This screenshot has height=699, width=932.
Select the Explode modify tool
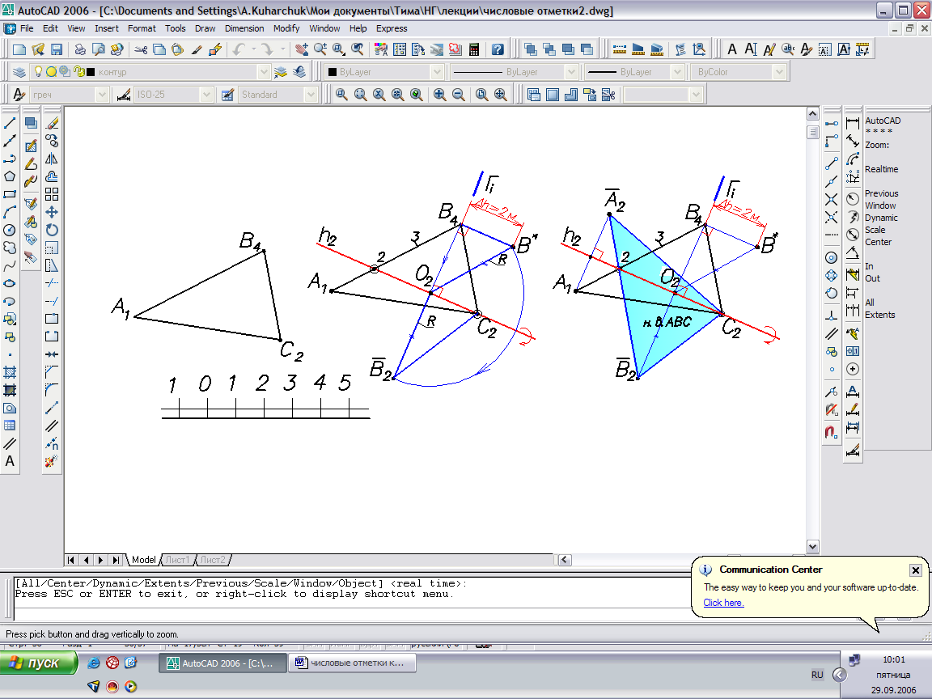click(52, 461)
